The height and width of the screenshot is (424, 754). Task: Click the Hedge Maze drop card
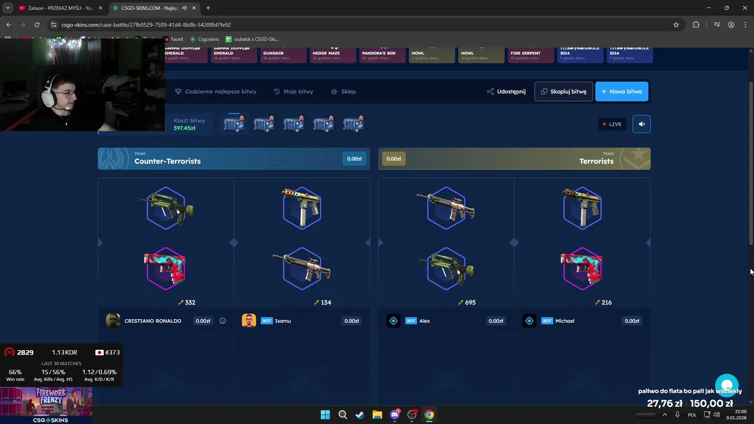pos(333,55)
